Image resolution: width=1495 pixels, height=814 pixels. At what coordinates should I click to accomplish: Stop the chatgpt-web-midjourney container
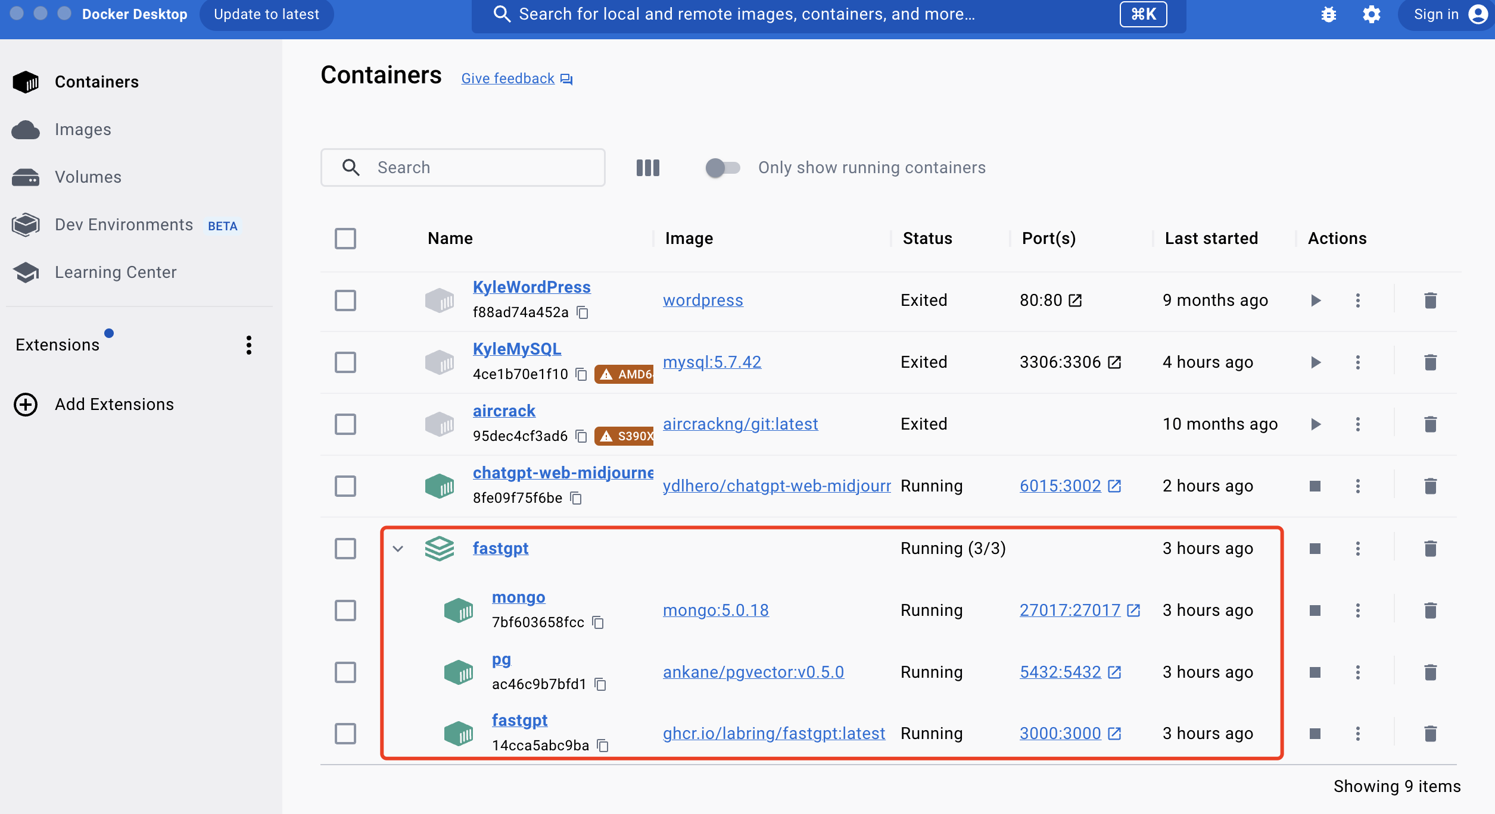(1315, 486)
